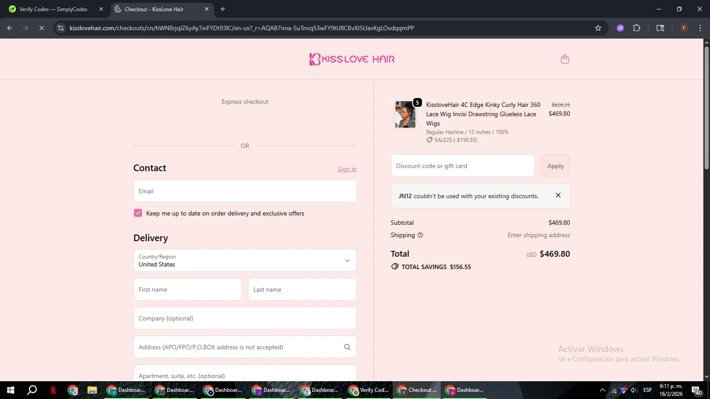This screenshot has width=710, height=399.
Task: Open the Chrome profile avatar F
Action: [x=684, y=28]
